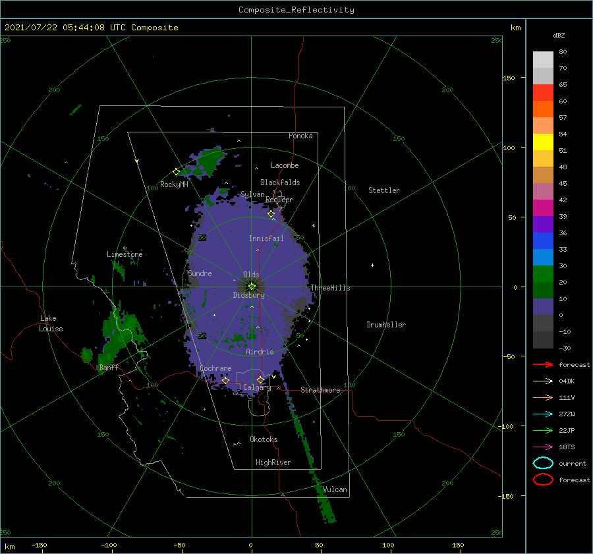Click the Ponoka label

pyautogui.click(x=300, y=136)
